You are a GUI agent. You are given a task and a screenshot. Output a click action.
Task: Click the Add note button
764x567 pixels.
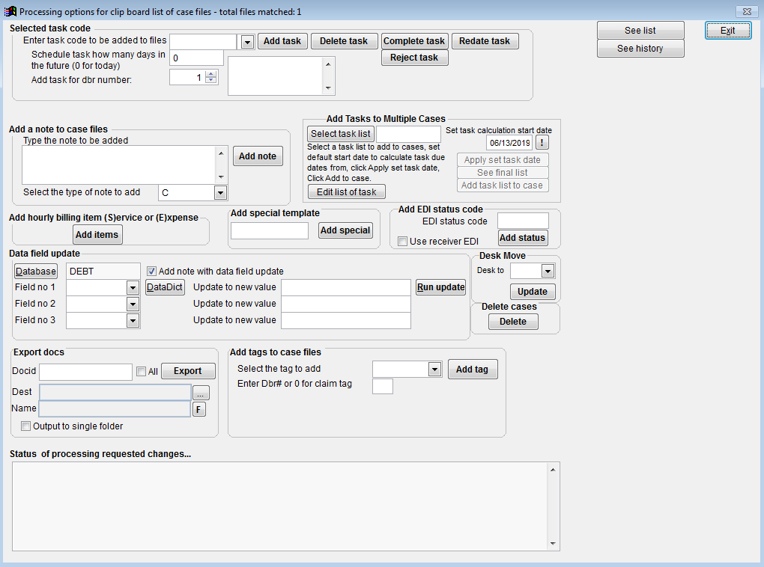coord(258,156)
